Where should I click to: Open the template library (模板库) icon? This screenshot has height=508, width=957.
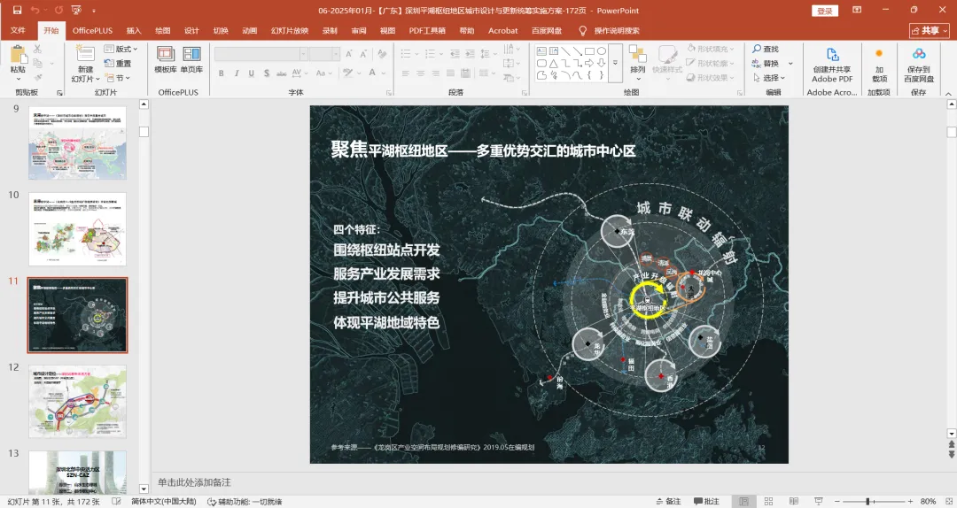[166, 54]
